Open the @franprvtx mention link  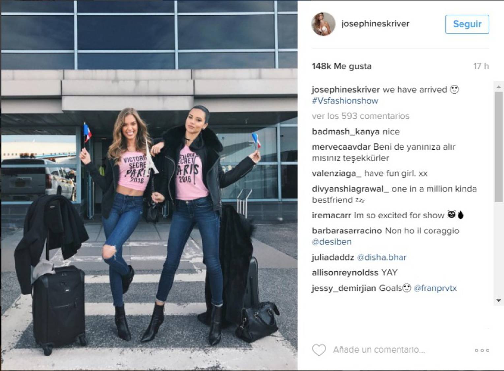pos(435,288)
